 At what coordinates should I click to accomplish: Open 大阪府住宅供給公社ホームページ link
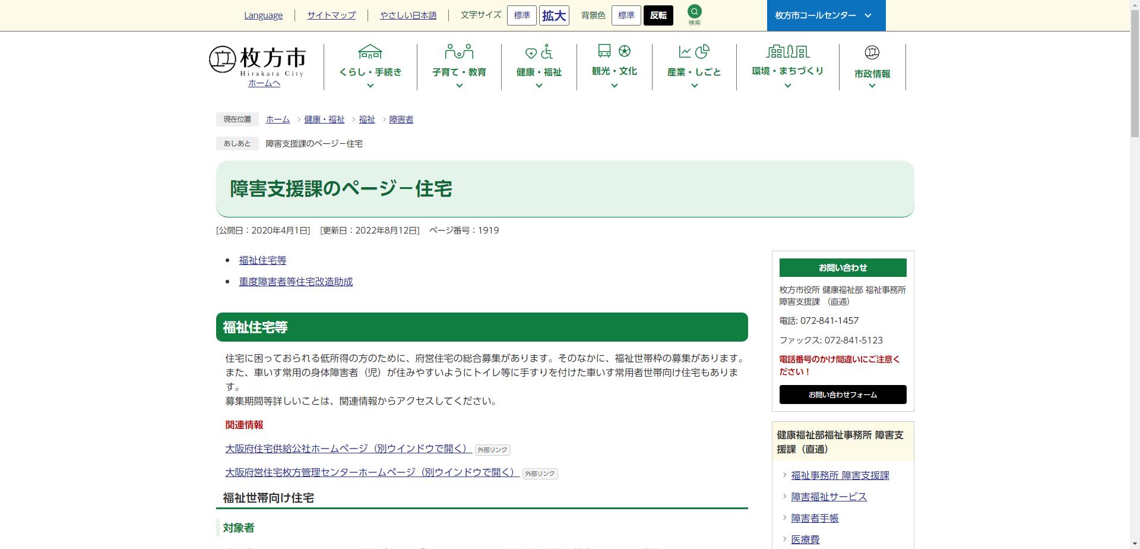pos(348,449)
